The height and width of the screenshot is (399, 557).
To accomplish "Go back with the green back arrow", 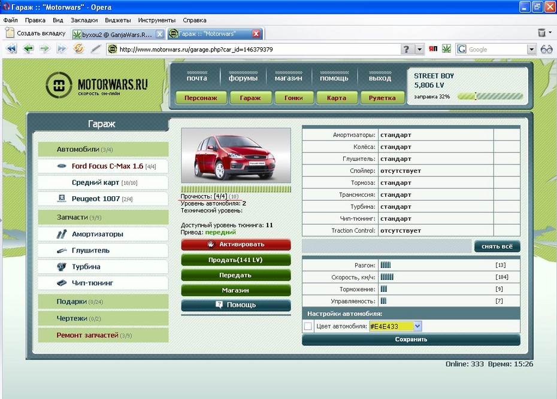I will pos(28,49).
